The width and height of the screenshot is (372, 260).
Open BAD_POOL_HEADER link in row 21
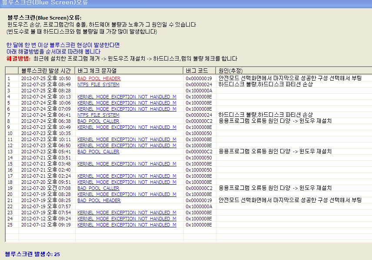pyautogui.click(x=99, y=200)
